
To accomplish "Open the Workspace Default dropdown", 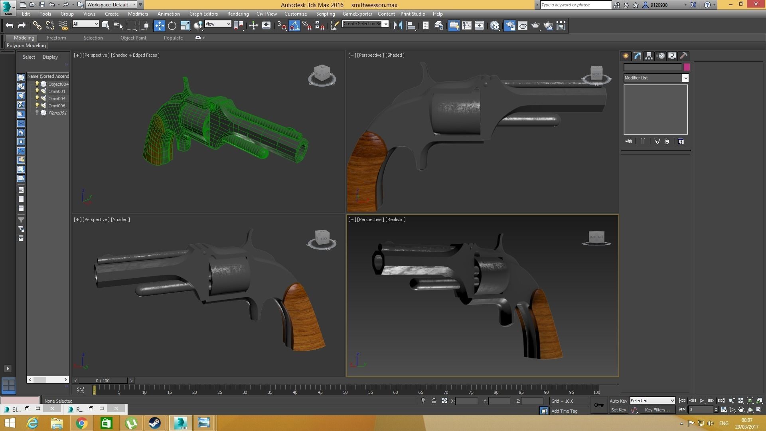I will 111,5.
